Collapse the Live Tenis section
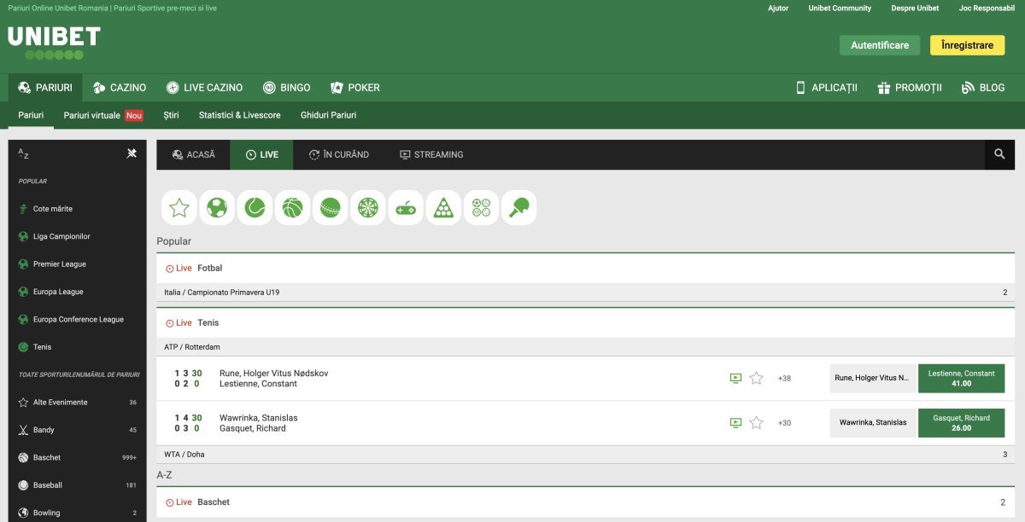The width and height of the screenshot is (1025, 522). [x=586, y=322]
